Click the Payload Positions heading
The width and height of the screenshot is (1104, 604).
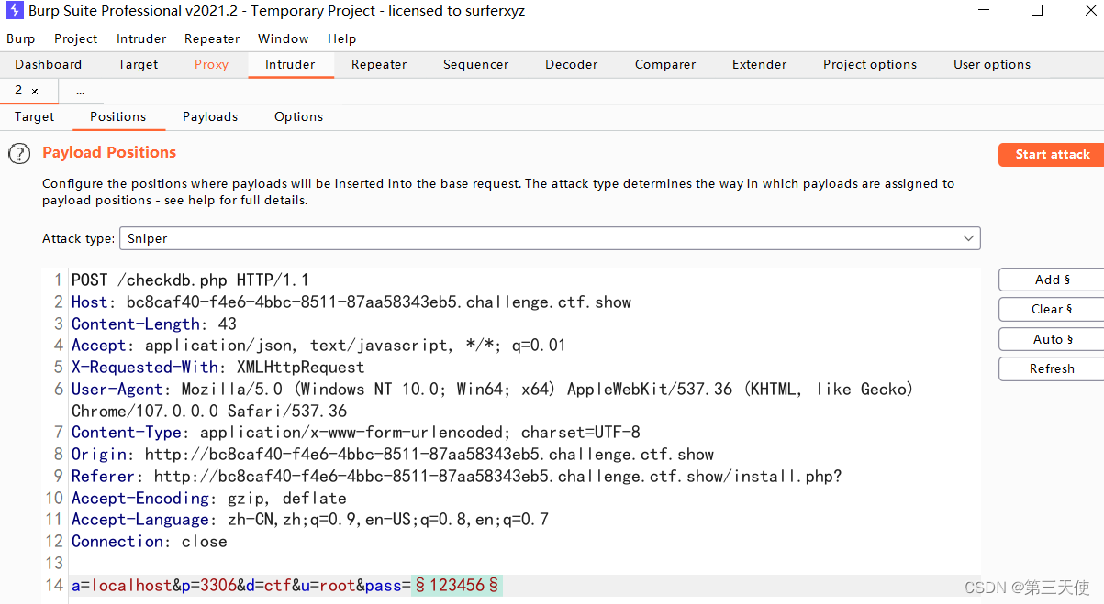pos(109,152)
